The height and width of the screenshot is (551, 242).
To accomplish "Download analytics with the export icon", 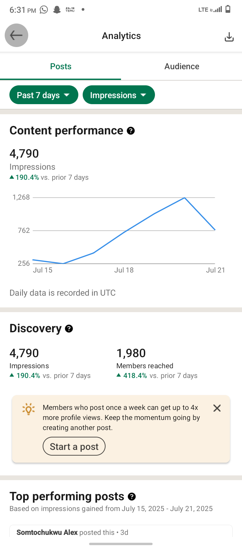I will click(229, 37).
